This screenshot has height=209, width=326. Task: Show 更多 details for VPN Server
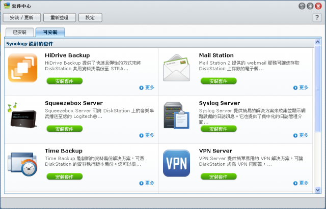301,183
